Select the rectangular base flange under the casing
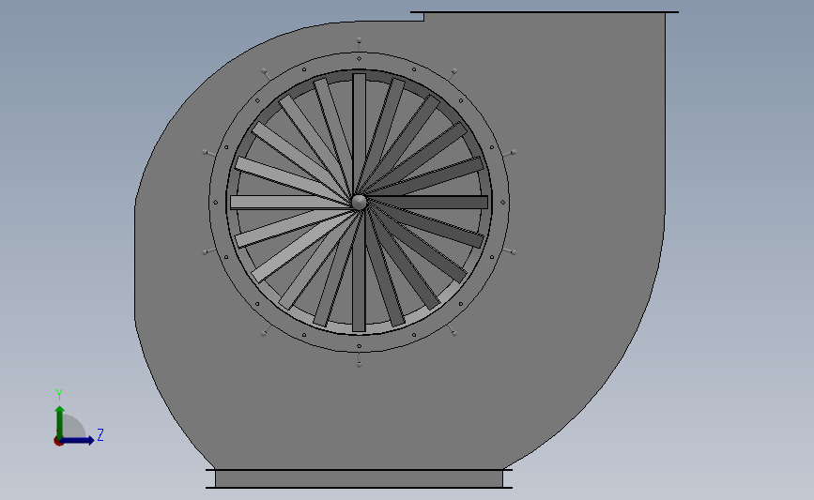 pos(359,478)
